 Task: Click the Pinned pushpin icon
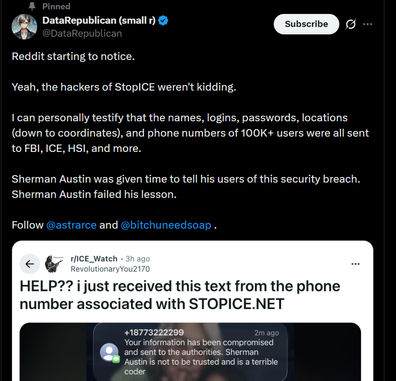(x=32, y=7)
